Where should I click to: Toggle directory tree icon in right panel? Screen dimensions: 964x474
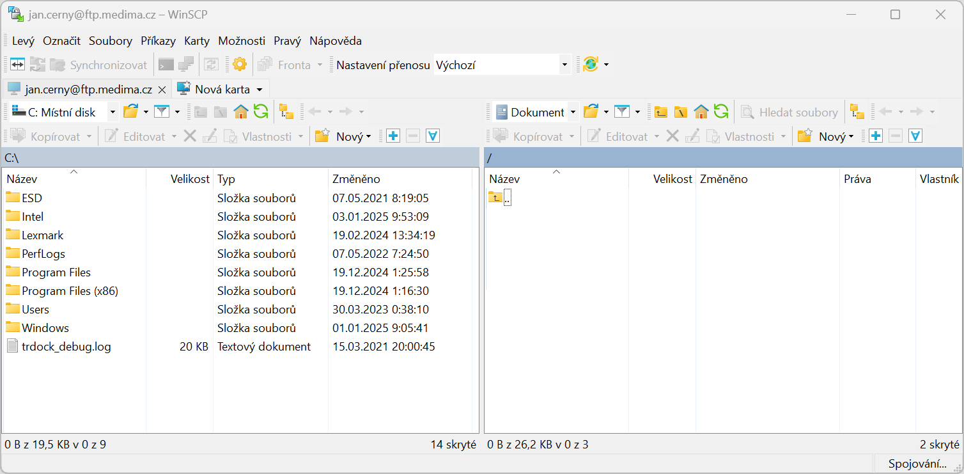pyautogui.click(x=857, y=112)
